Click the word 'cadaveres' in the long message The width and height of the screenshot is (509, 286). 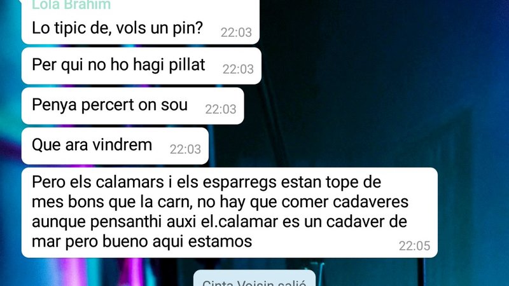pos(370,202)
